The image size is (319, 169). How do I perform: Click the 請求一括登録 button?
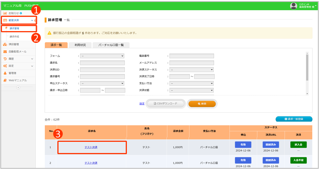click(x=294, y=119)
